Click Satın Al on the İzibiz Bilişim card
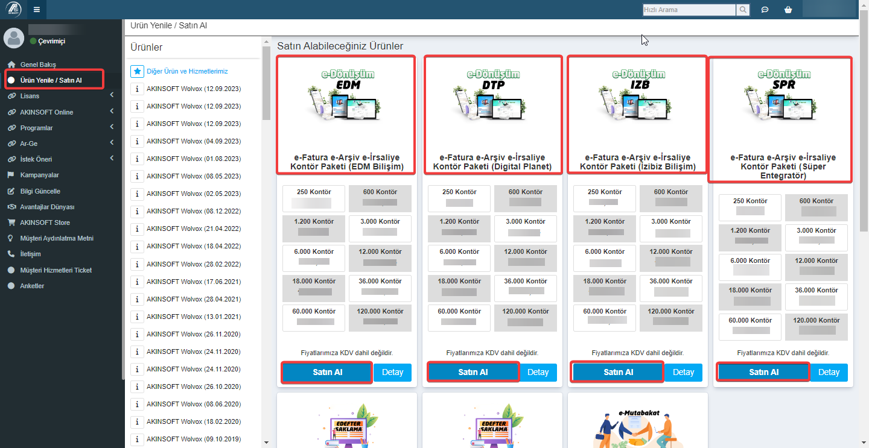This screenshot has height=448, width=869. point(619,372)
